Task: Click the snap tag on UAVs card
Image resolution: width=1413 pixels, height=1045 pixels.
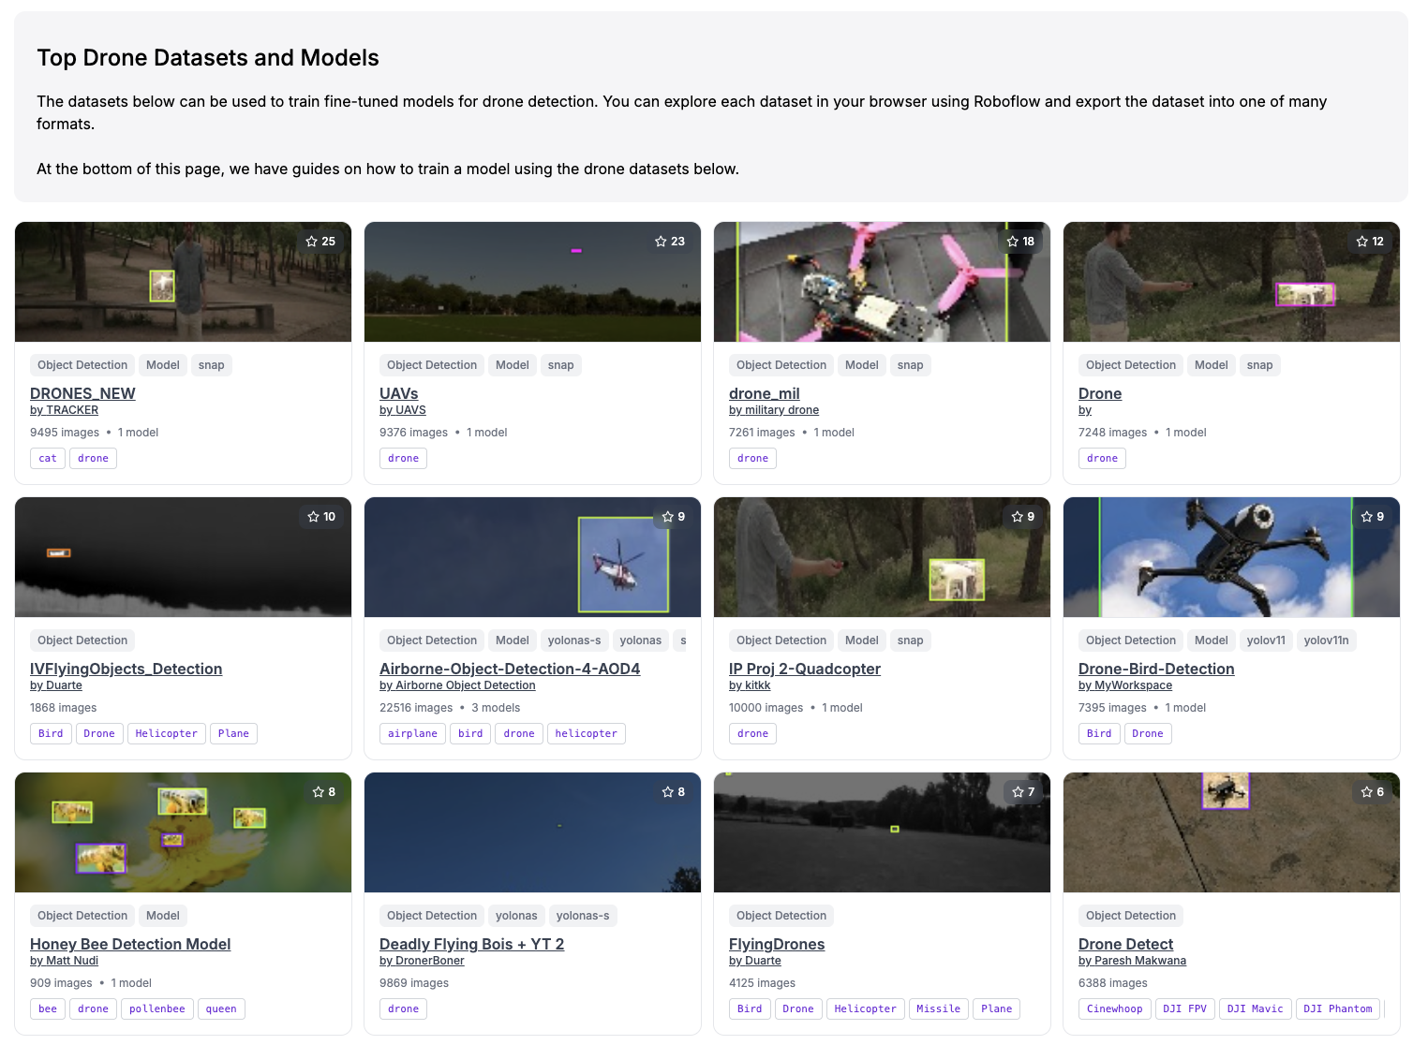Action: tap(560, 365)
